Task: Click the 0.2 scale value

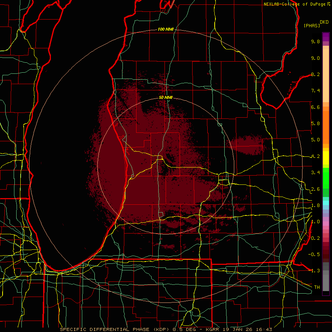Action: coord(315,238)
